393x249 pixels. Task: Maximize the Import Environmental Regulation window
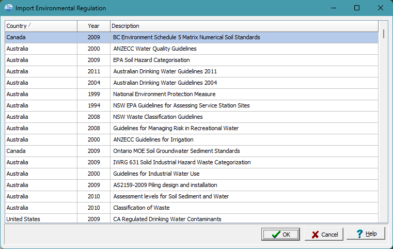click(357, 8)
